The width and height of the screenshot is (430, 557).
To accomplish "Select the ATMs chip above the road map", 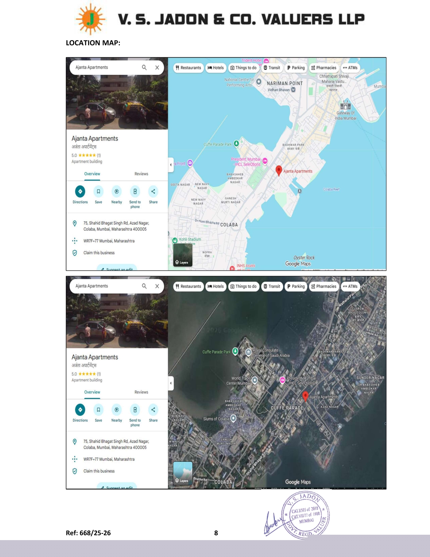I will tap(350, 68).
